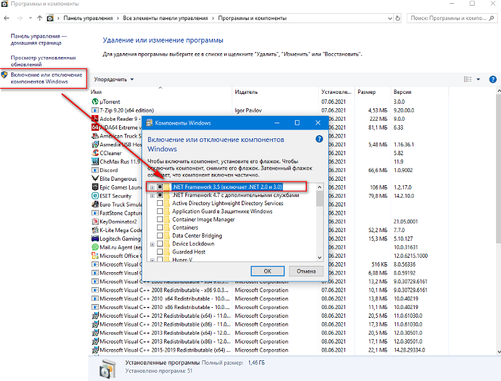This screenshot has width=501, height=381.
Task: Click Все элементы панели управления breadcrumb
Action: click(x=165, y=18)
